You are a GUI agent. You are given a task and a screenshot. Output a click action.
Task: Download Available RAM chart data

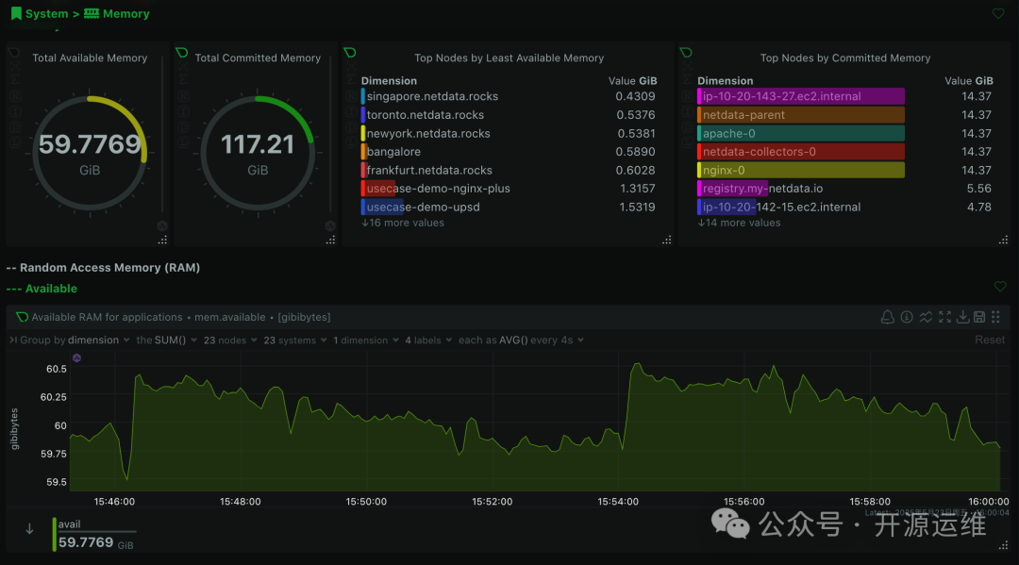pos(963,317)
